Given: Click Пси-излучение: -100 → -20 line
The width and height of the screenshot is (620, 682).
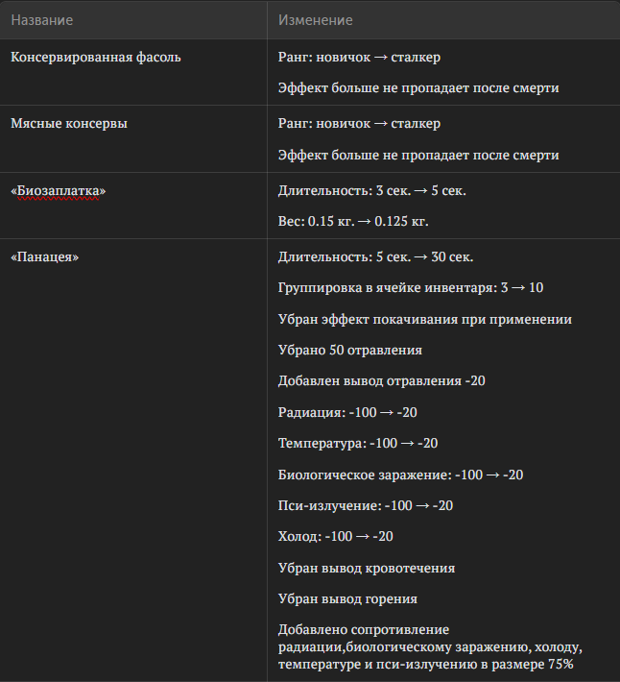Looking at the screenshot, I should [366, 505].
